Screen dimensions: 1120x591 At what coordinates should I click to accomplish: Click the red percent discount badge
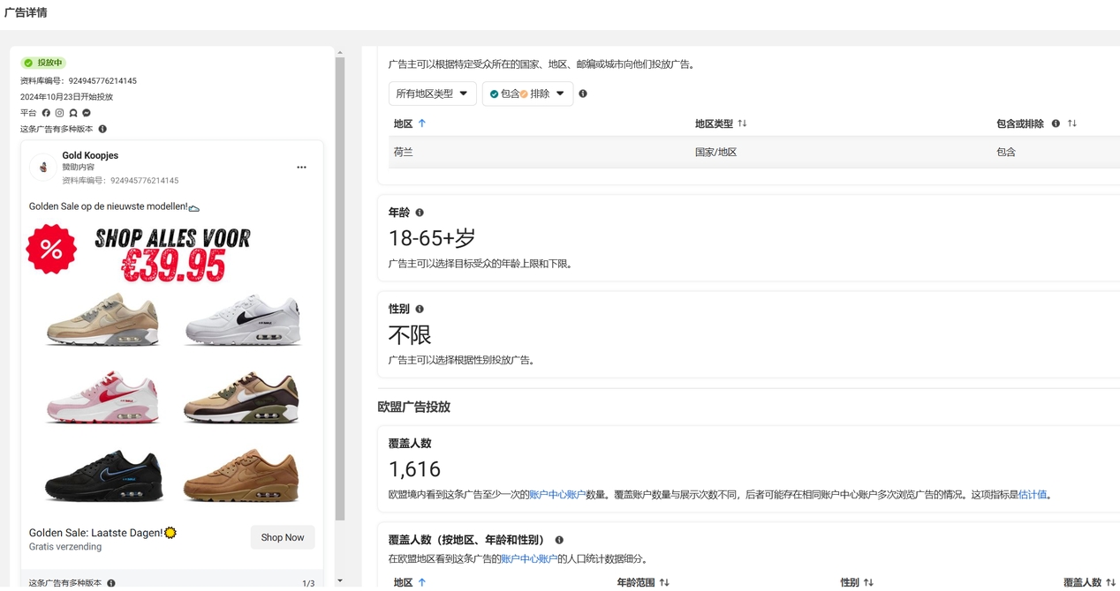point(51,250)
